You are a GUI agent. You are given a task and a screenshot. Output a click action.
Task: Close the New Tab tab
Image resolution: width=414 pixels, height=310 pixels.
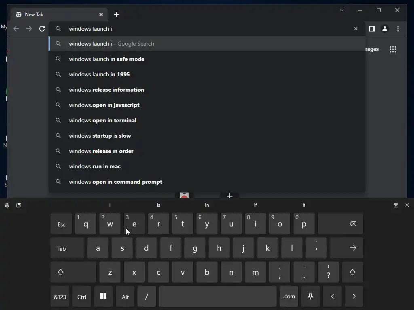101,15
